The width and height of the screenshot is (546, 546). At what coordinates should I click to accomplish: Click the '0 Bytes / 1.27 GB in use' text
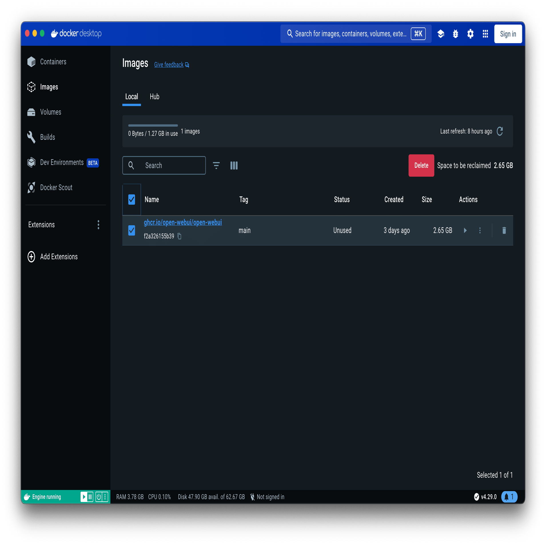pyautogui.click(x=153, y=133)
